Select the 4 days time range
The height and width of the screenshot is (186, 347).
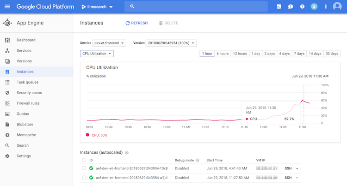[284, 54]
